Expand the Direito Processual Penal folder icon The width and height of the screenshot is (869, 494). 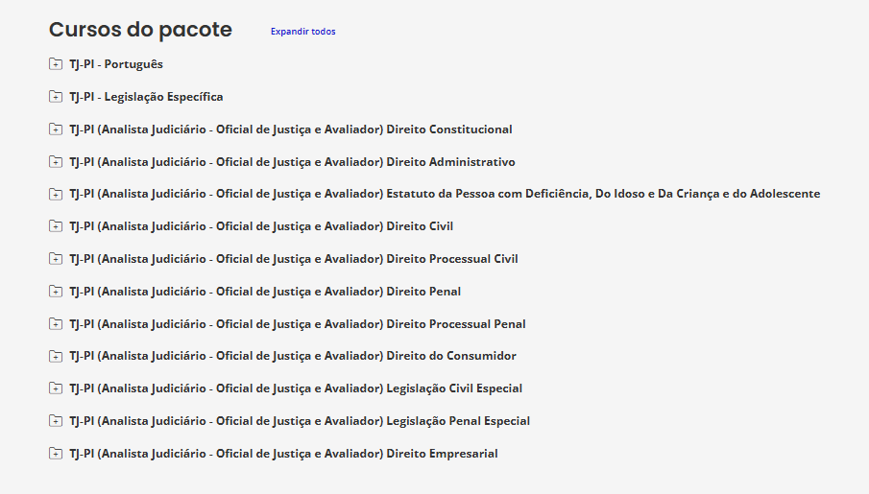[x=56, y=324]
